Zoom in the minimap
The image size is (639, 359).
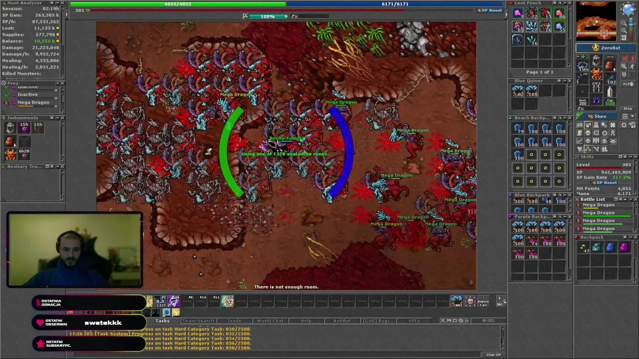(x=624, y=30)
